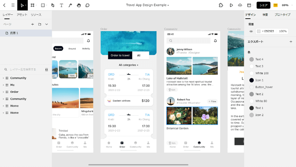
Task: Click the Order nav icon in Order frame
Action: [x=122, y=143]
